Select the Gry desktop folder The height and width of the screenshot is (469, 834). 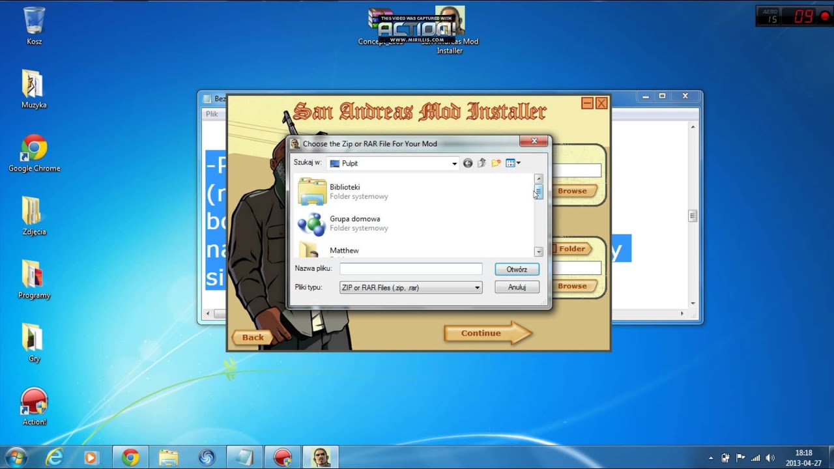(34, 343)
